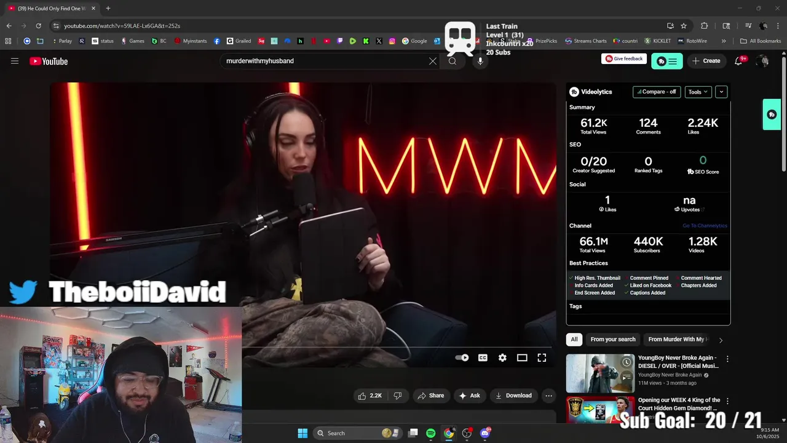Screen dimensions: 787x443
Task: Reload the page
Action: coord(38,26)
